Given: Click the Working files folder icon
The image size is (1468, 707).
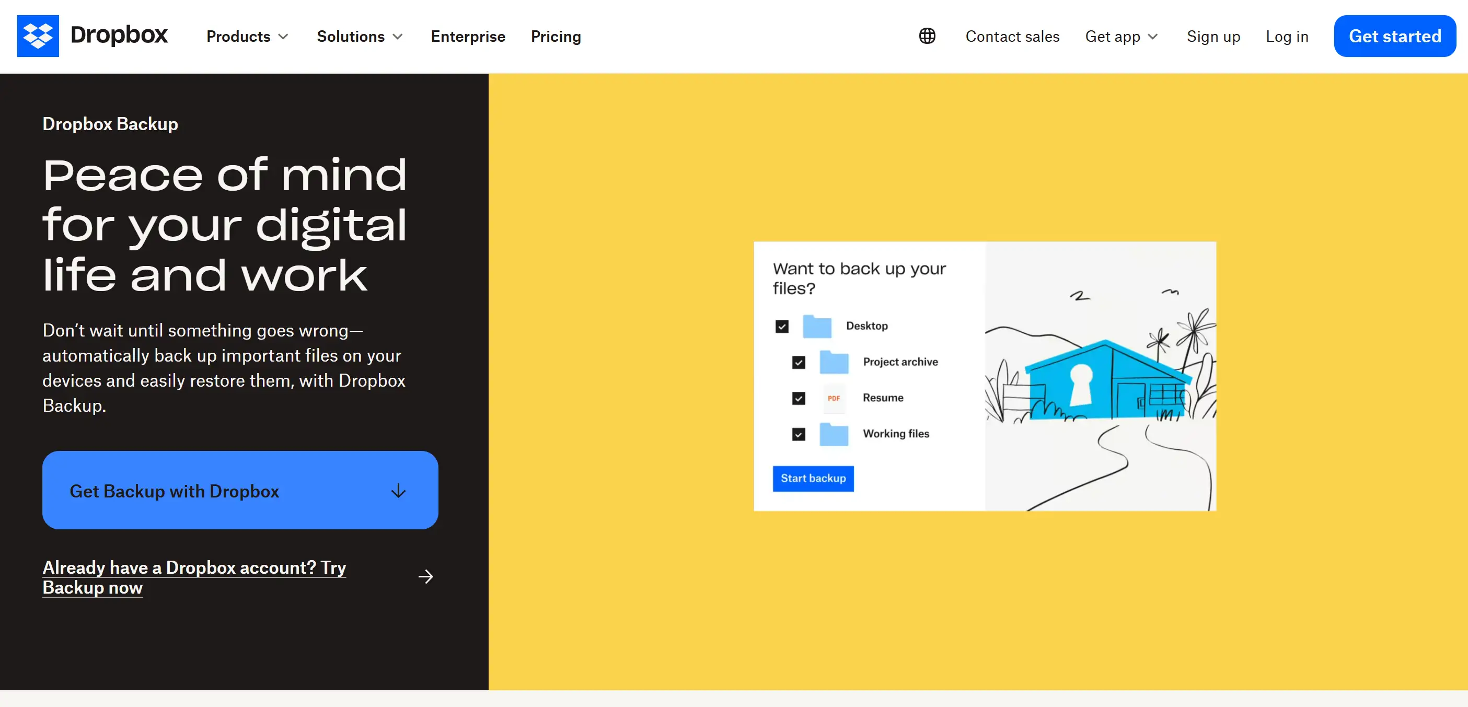Looking at the screenshot, I should pos(834,434).
